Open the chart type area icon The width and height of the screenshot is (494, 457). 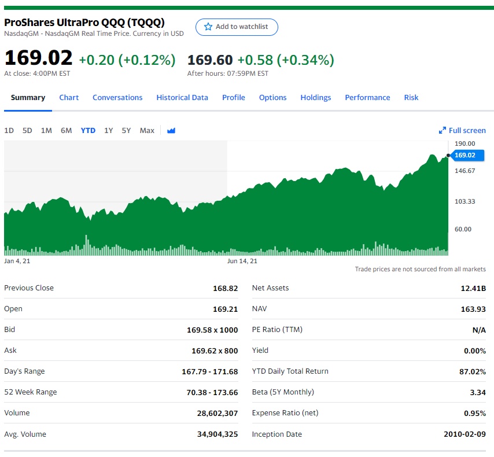171,131
